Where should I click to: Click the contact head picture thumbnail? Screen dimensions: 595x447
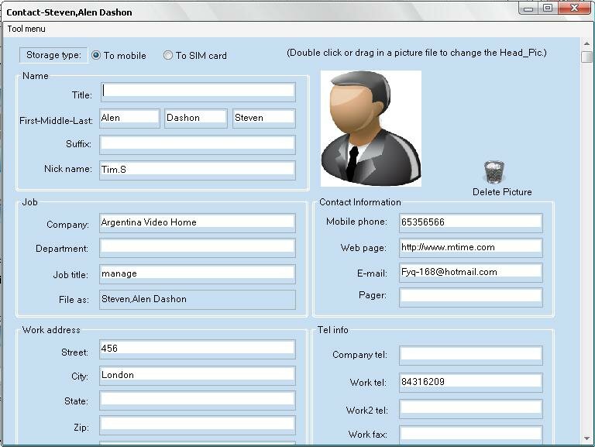371,129
